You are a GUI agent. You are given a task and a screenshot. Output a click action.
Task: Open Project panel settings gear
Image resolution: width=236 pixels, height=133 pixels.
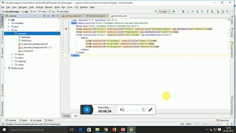coord(53,16)
